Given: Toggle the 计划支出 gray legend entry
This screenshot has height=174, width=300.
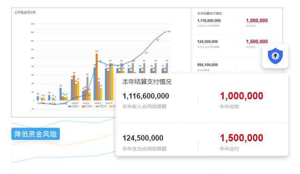Looking at the screenshot, I should coord(106,107).
